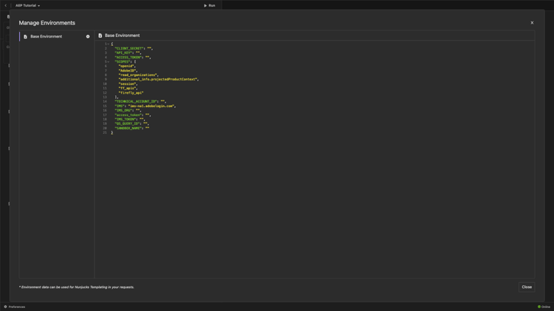554x311 pixels.
Task: Click the "openid" scope value
Action: (126, 66)
